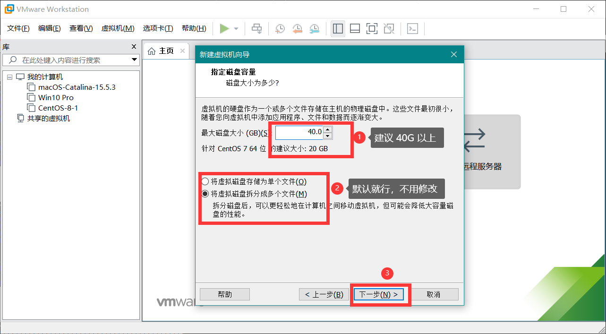This screenshot has width=606, height=334.
Task: Open the snapshot manager wrench icon
Action: pos(314,29)
